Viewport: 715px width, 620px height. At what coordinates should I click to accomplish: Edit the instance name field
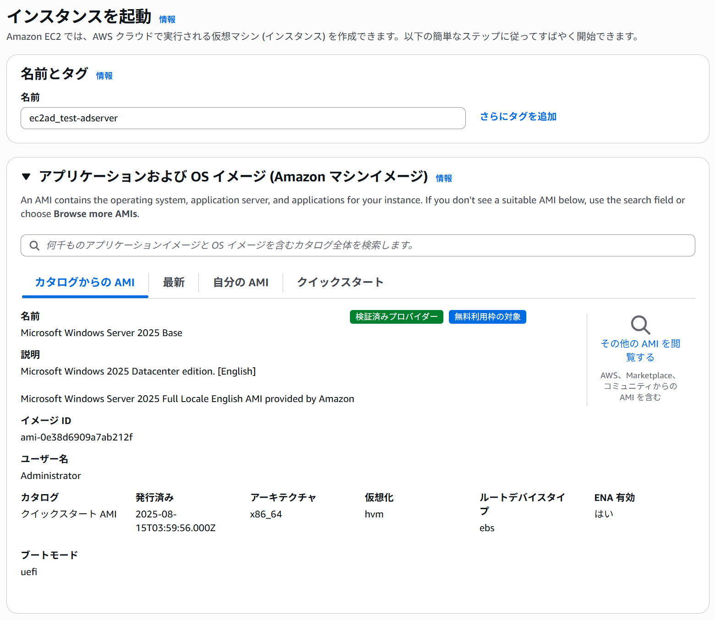click(243, 118)
